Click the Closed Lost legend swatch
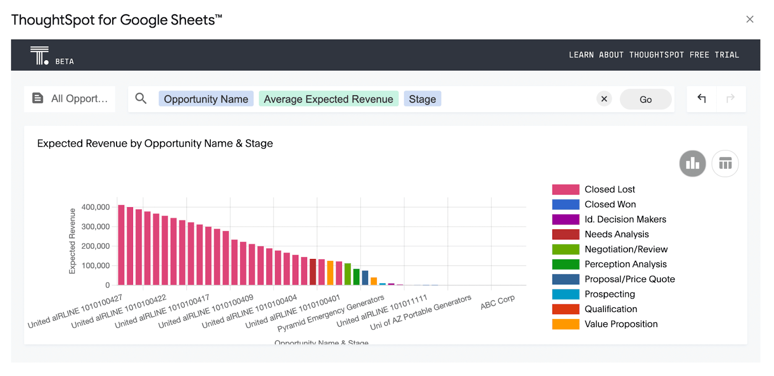This screenshot has width=774, height=376. pos(566,189)
